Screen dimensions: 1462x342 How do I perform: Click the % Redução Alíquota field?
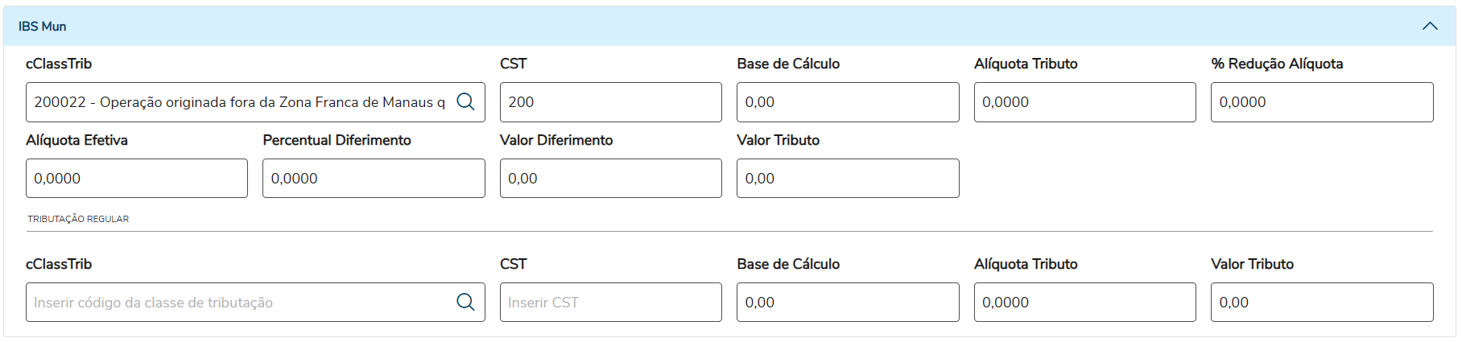tap(1321, 102)
